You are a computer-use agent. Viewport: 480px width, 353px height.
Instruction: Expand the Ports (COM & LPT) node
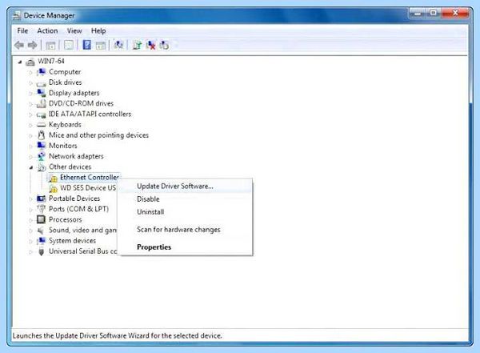tap(30, 210)
